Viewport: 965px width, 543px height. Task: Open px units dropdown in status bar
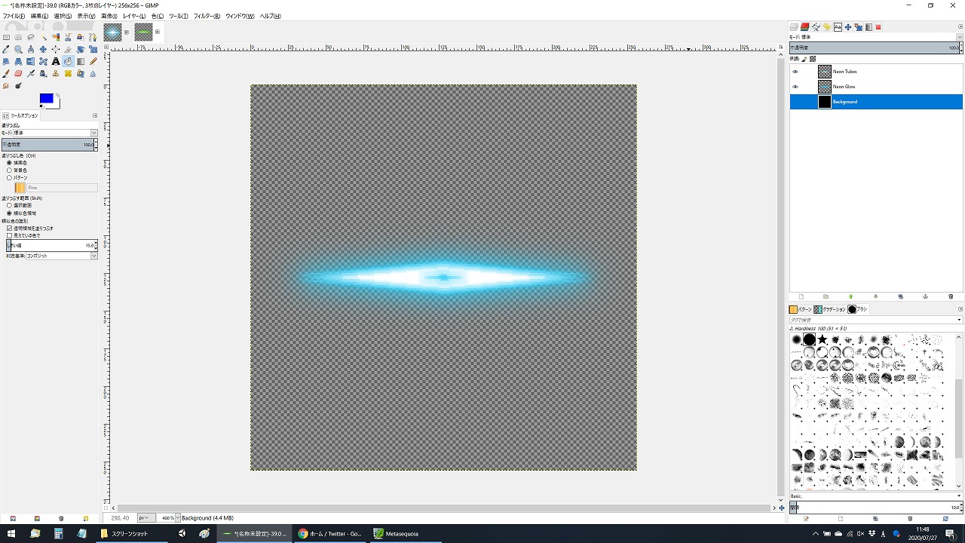click(146, 518)
